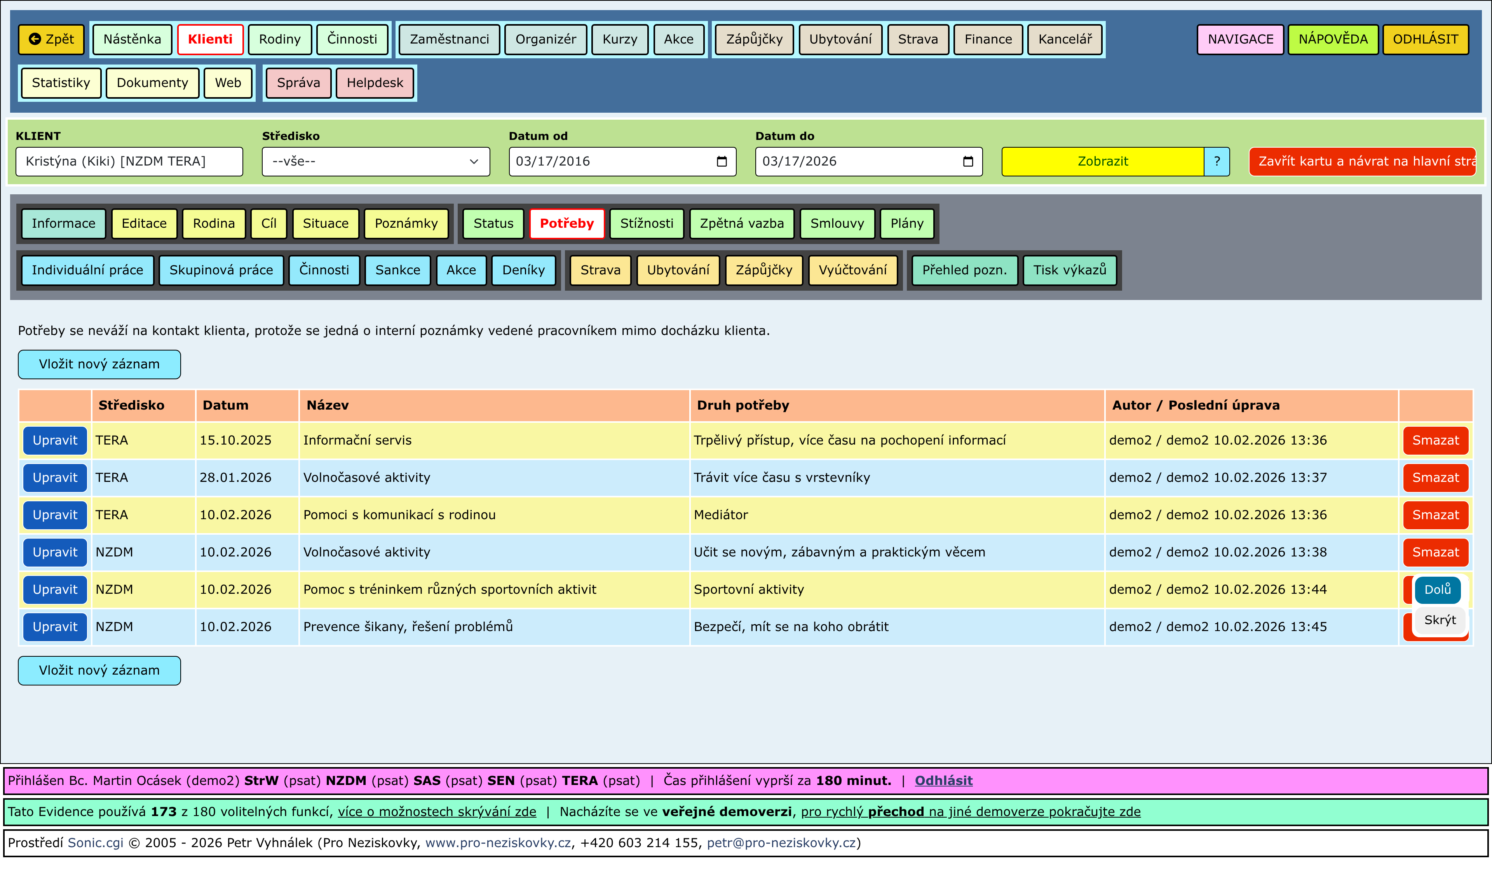Screen dimensions: 1492x879
Task: Expand the Středisko dropdown
Action: pos(375,162)
